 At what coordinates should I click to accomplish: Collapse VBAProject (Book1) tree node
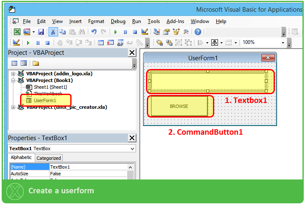pyautogui.click(x=13, y=80)
